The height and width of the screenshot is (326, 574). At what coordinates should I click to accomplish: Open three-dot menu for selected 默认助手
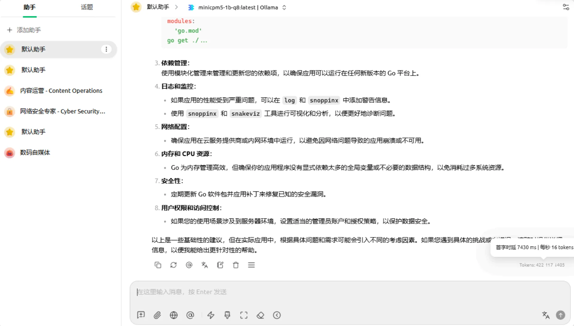(x=106, y=49)
